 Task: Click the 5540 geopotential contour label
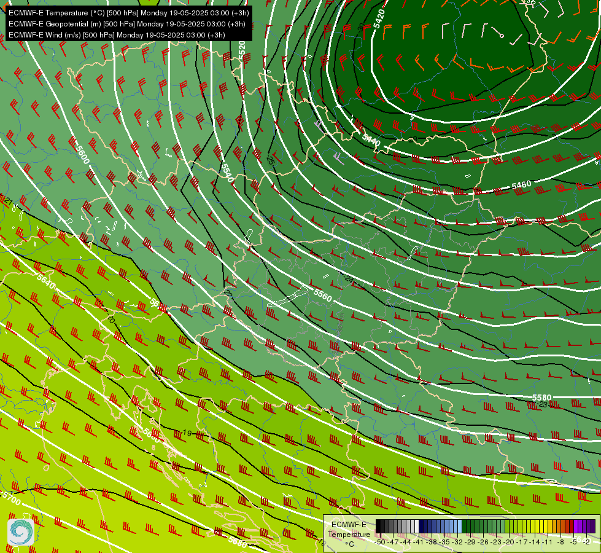click(x=228, y=173)
